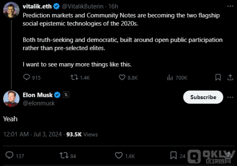The width and height of the screenshot is (237, 166).
Task: Like Elon's tweet with 1.6K likes
Action: tap(118, 156)
